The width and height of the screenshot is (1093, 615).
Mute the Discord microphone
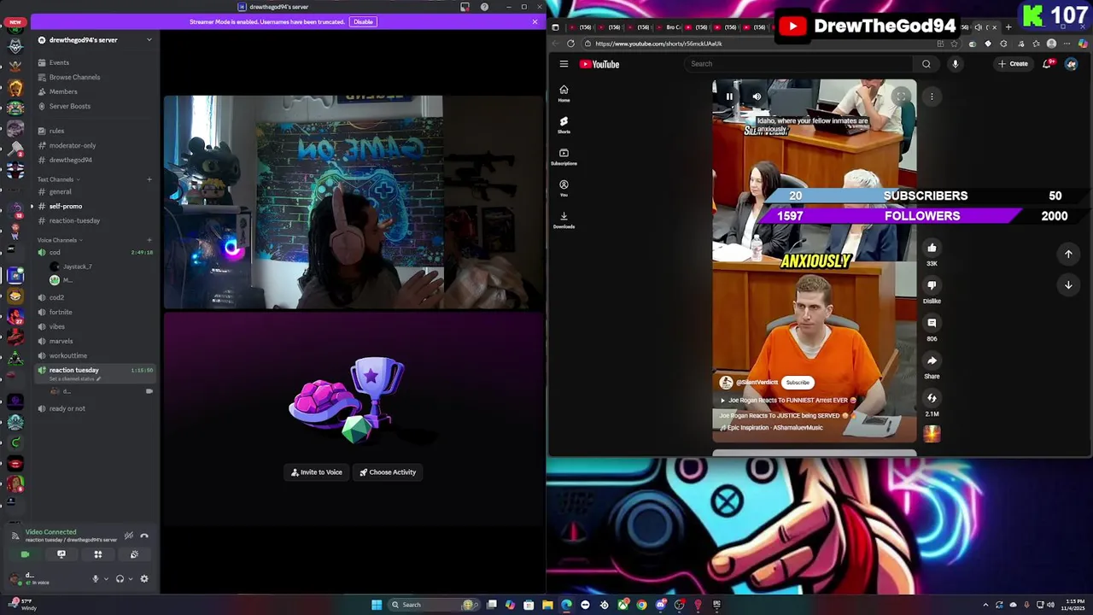point(96,578)
